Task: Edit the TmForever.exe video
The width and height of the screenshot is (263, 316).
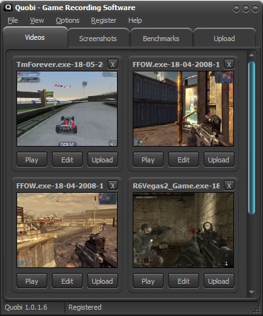Action: point(67,160)
